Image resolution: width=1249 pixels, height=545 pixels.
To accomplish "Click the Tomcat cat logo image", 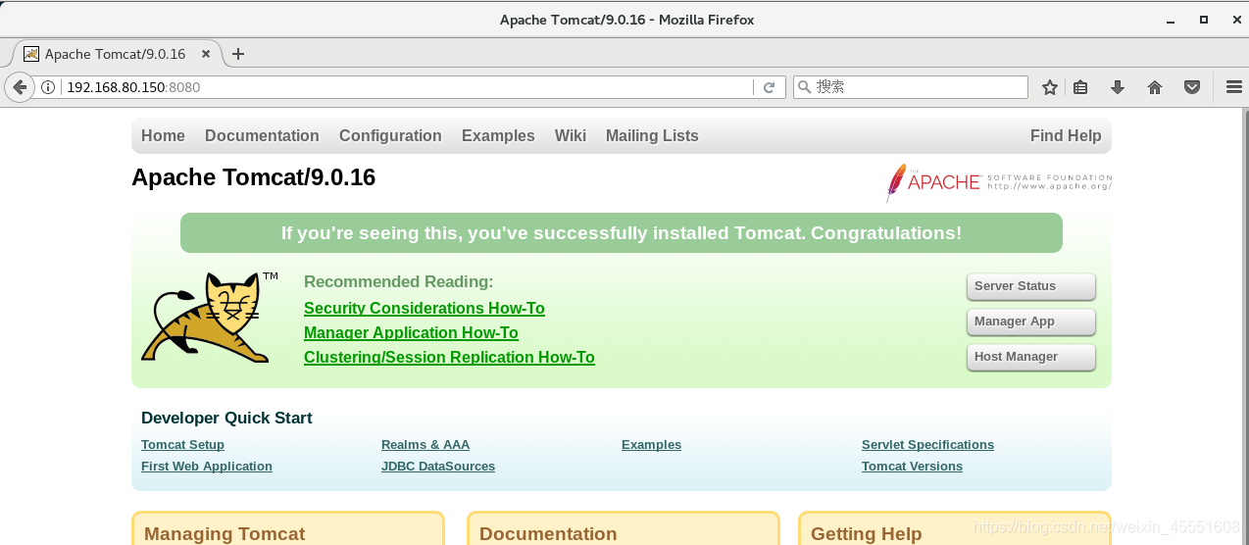I will (x=210, y=318).
